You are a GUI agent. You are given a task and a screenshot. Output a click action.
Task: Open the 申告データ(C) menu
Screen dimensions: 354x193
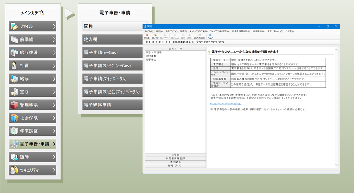click(171, 31)
